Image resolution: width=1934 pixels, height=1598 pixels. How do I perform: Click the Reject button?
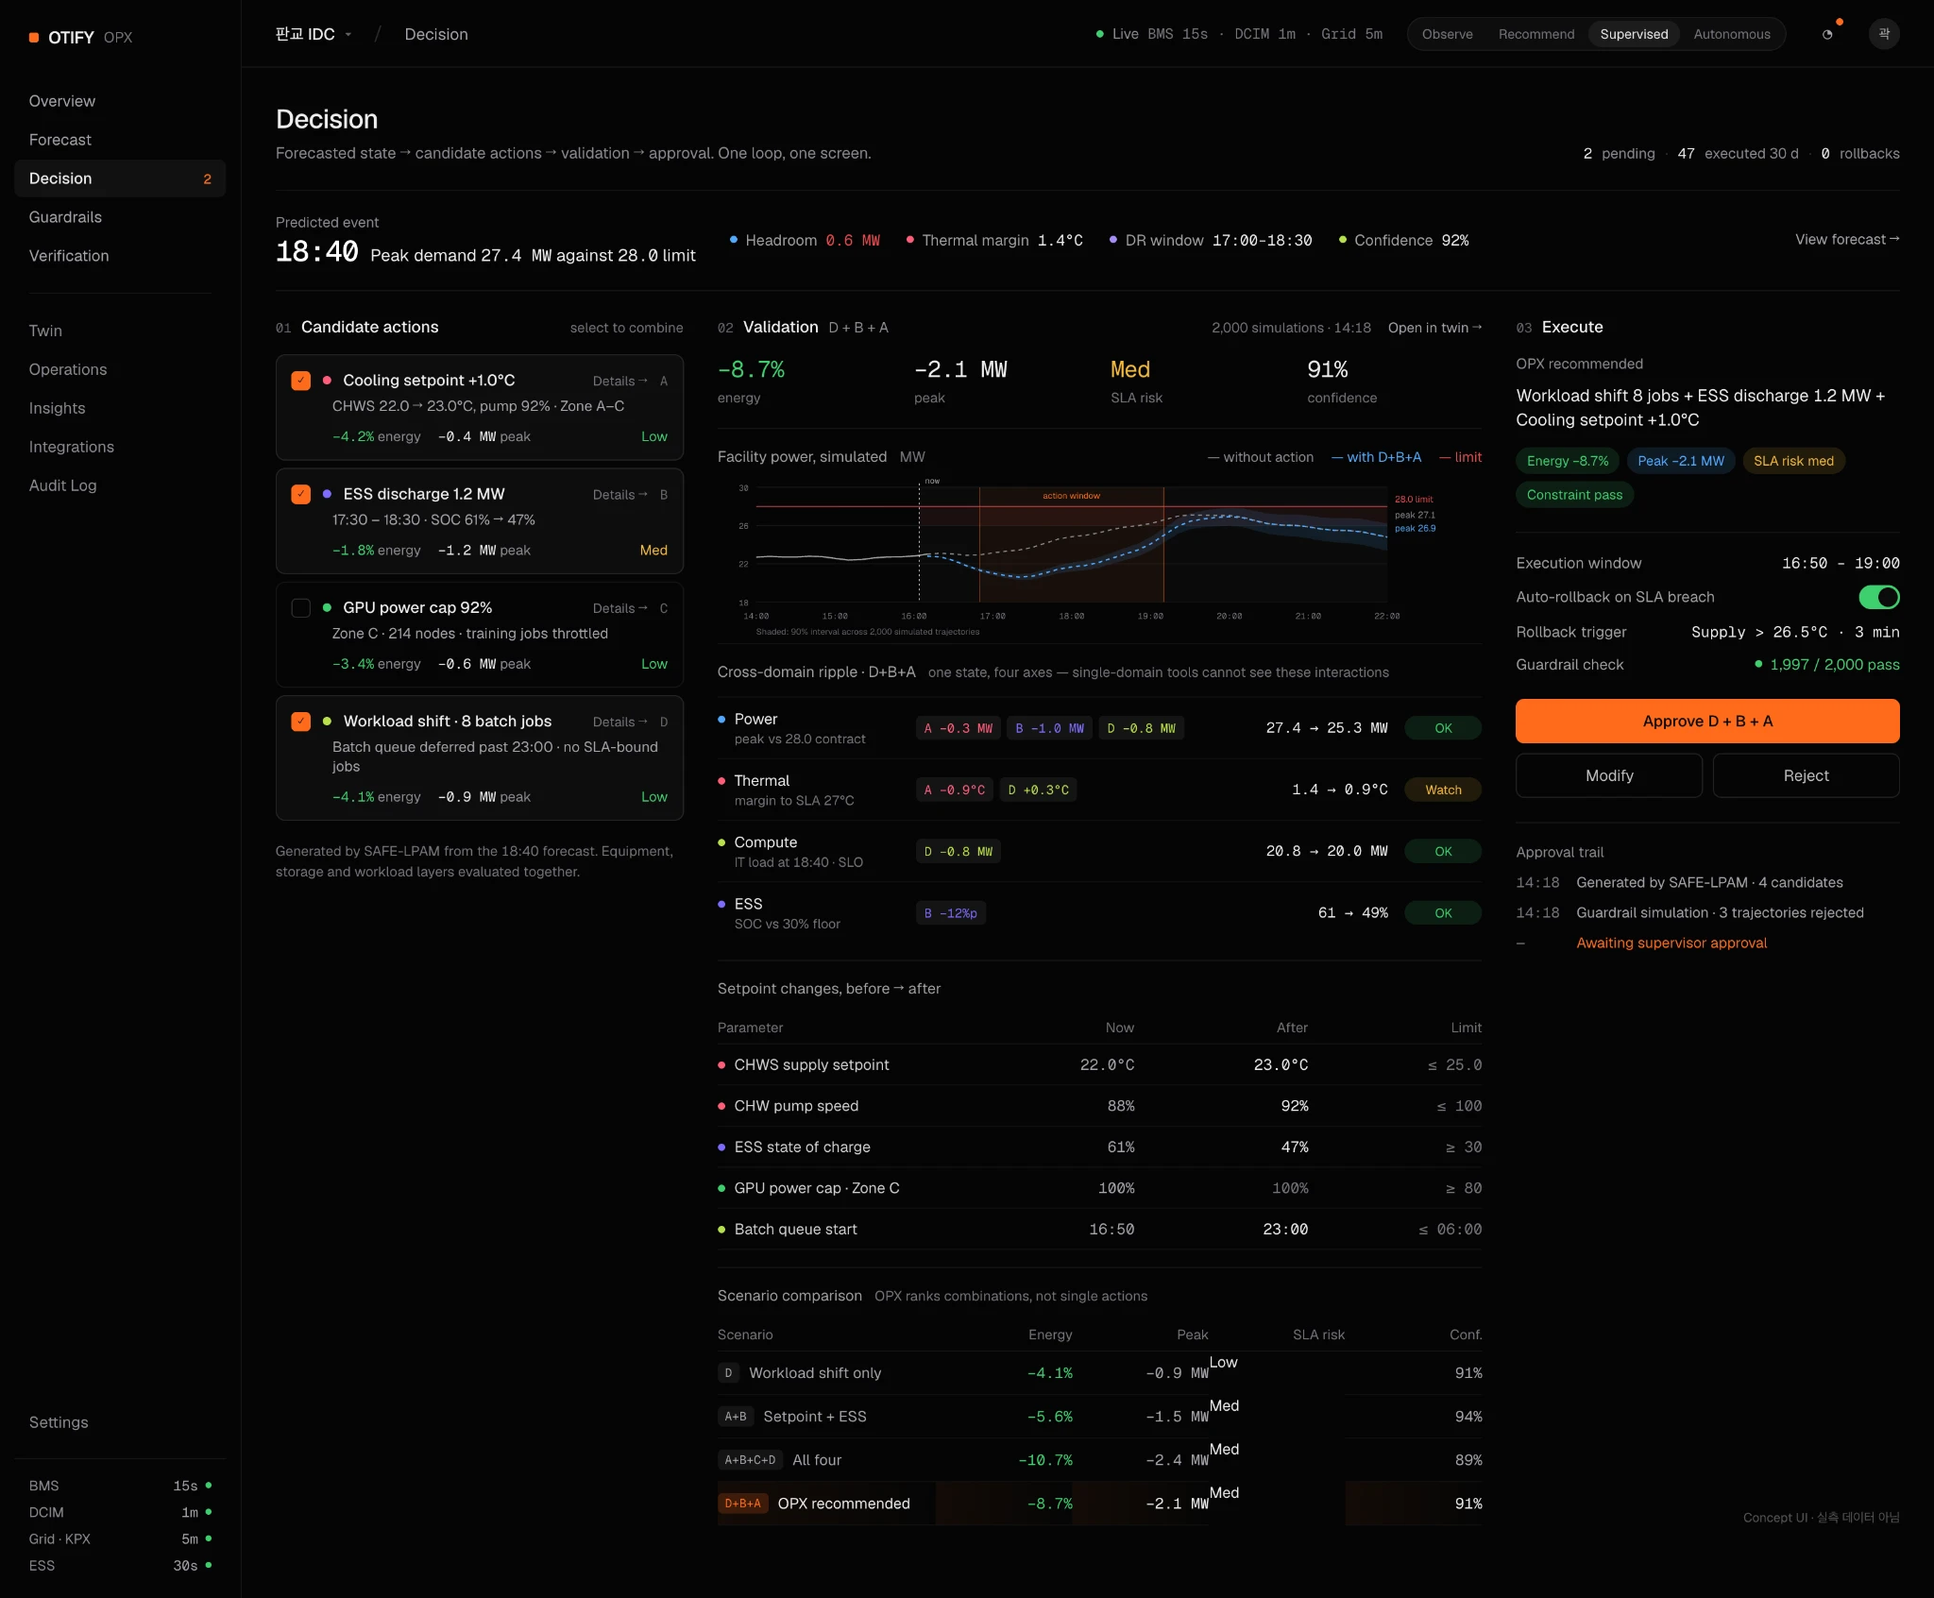coord(1806,775)
